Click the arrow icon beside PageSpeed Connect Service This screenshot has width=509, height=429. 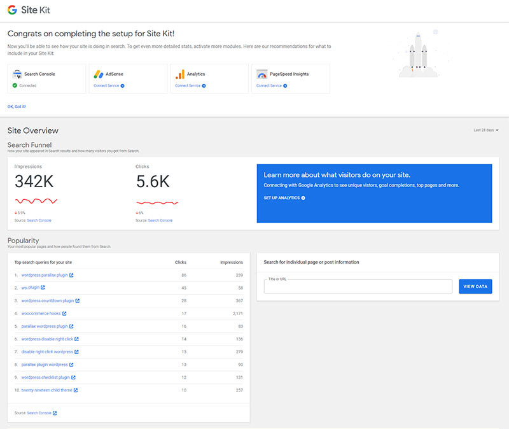[285, 86]
